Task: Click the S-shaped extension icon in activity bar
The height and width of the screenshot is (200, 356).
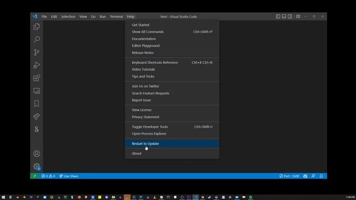Action: coord(37,129)
